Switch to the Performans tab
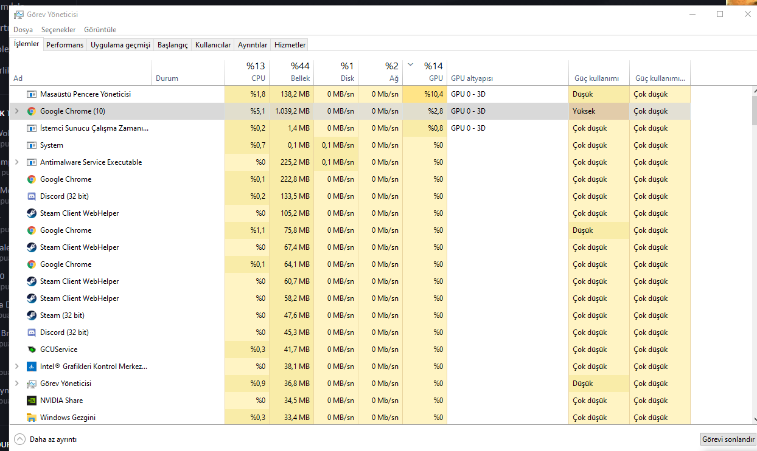 (x=65, y=45)
